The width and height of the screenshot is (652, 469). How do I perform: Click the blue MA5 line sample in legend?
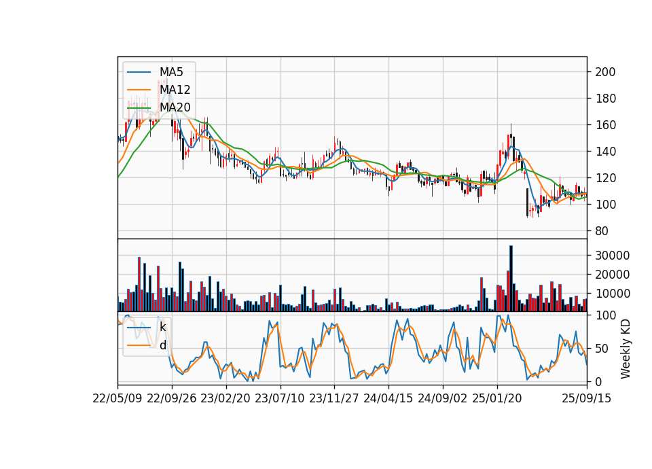[x=139, y=73]
